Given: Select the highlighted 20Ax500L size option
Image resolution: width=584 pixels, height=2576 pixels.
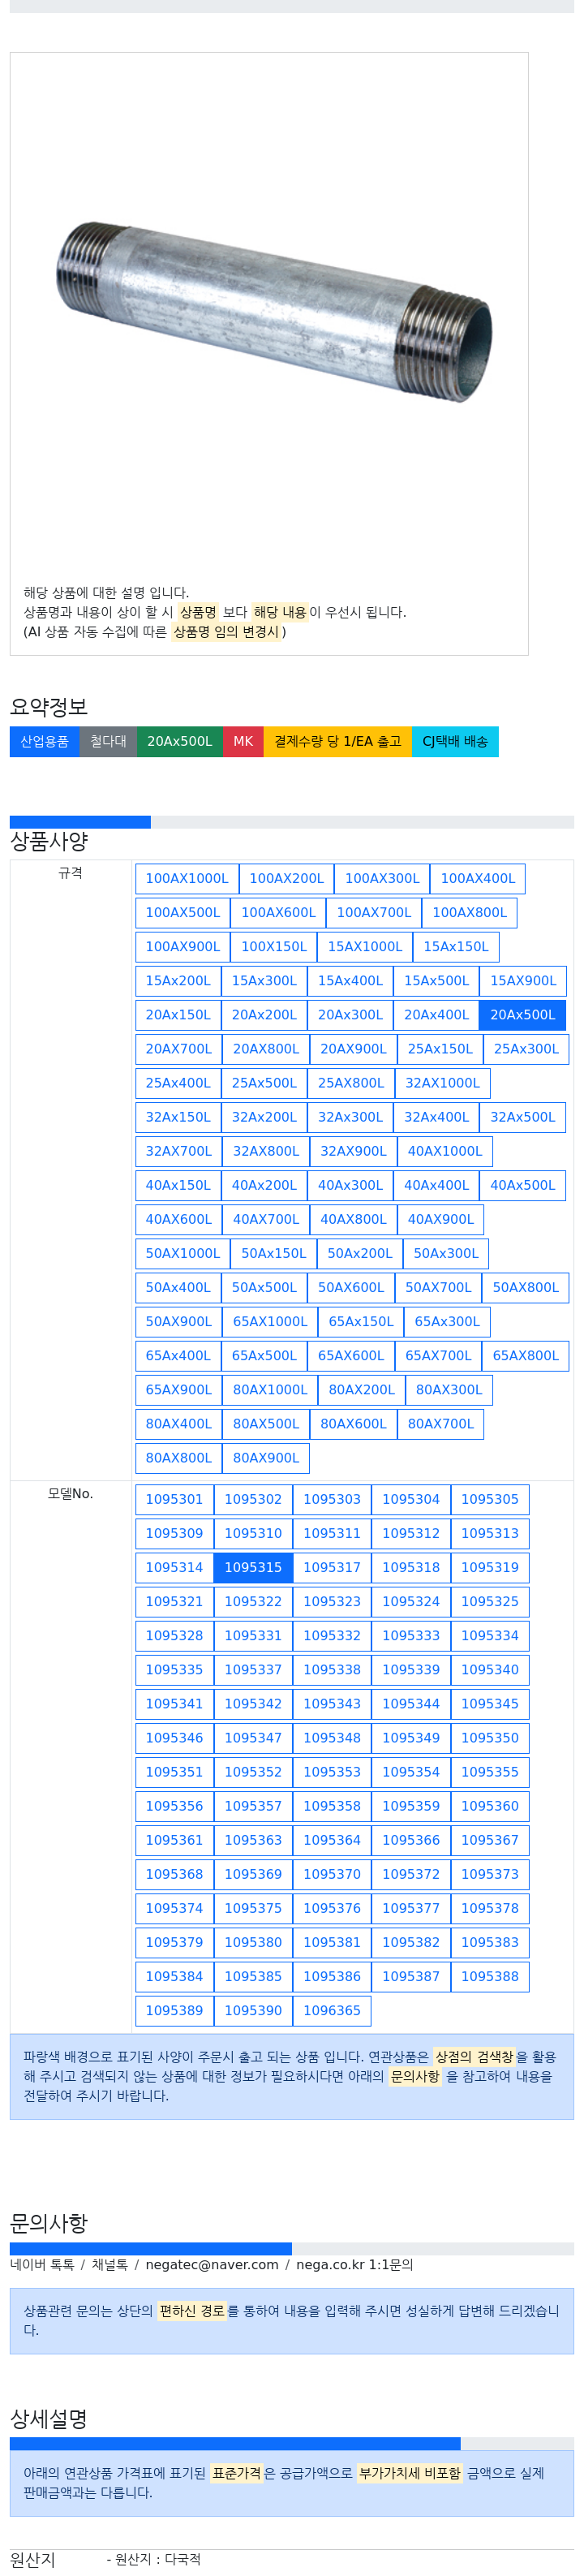Looking at the screenshot, I should click(x=522, y=1015).
